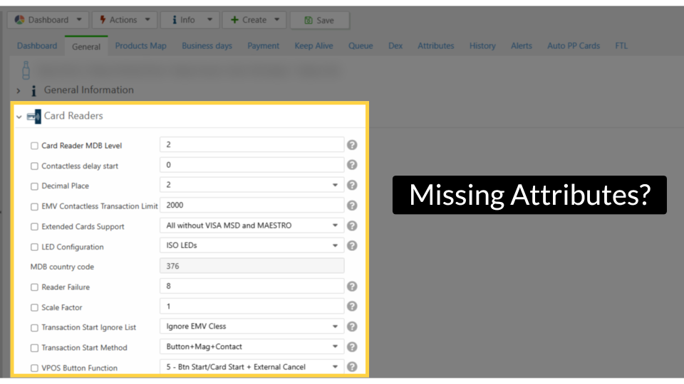Screen dimensions: 684x384
Task: Click help icon beside VPOS Button Function
Action: [x=352, y=367]
